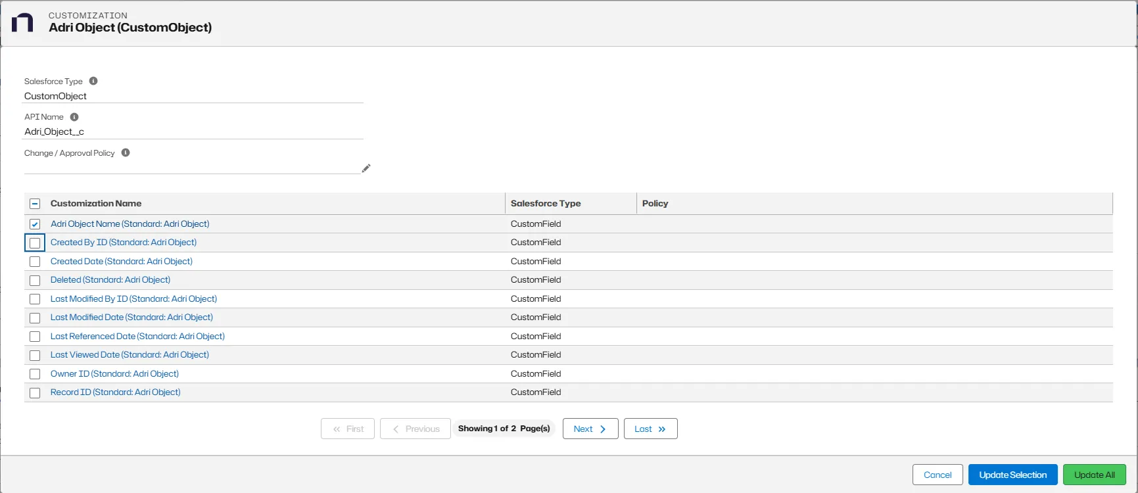
Task: Select the CustomObject Salesforce Type value
Action: pos(55,96)
